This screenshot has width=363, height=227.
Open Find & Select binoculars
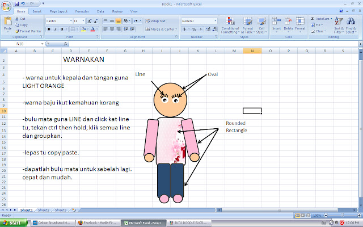(351, 26)
